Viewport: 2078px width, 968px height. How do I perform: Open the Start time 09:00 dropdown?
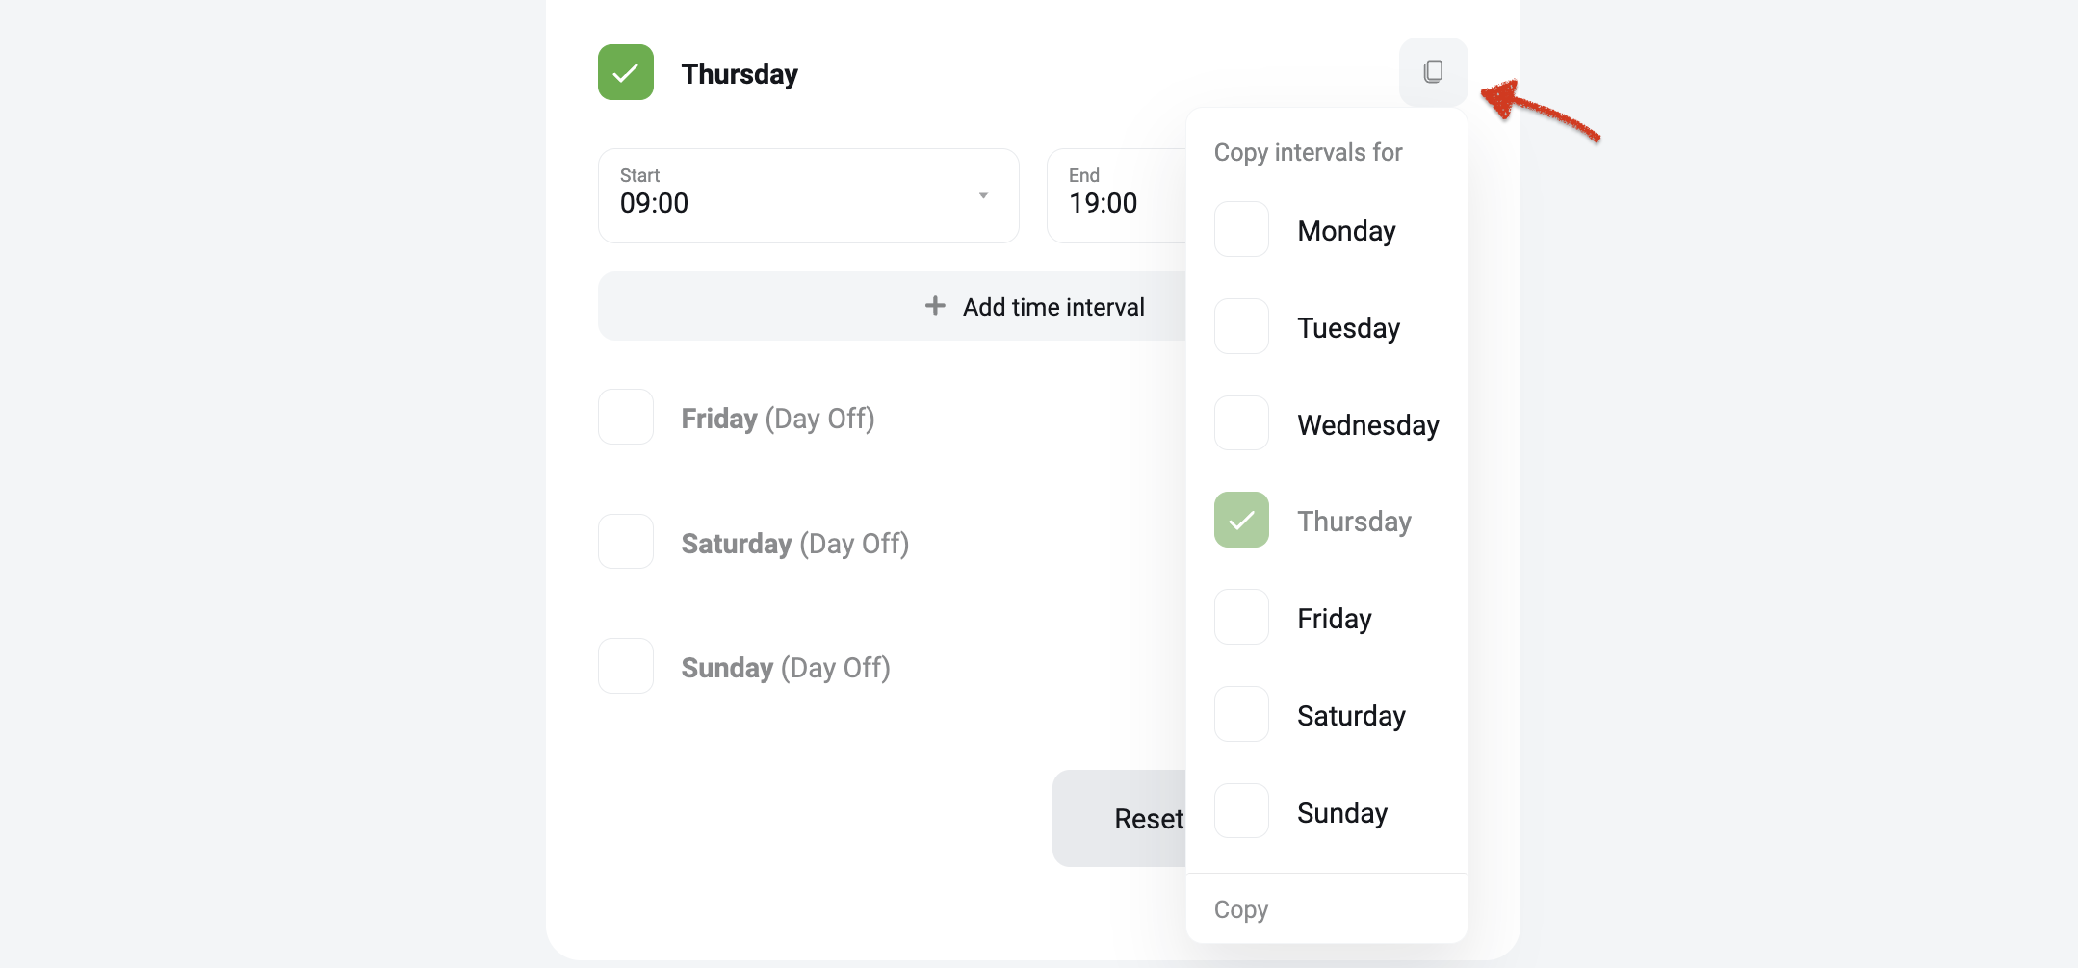[809, 195]
